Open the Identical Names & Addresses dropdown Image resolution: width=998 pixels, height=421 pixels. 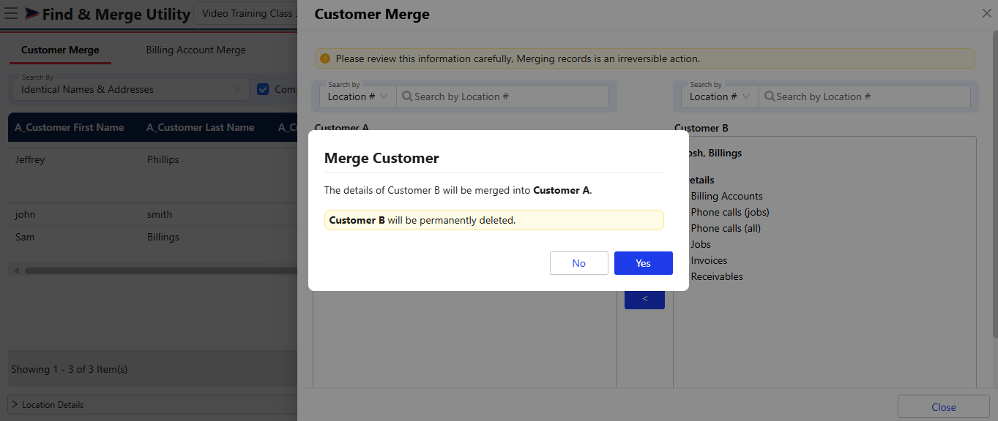click(x=130, y=89)
